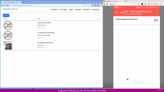Select the Index - MiPrimeraAplicacion Chrome tab

coord(11,2)
